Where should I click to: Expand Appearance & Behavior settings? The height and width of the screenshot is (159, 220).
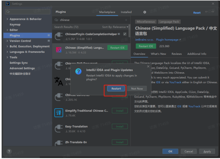pos(7,19)
